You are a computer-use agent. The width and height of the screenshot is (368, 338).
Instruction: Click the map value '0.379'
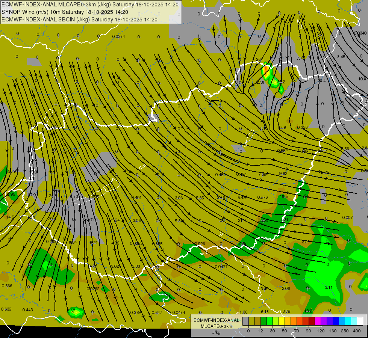coord(135,312)
